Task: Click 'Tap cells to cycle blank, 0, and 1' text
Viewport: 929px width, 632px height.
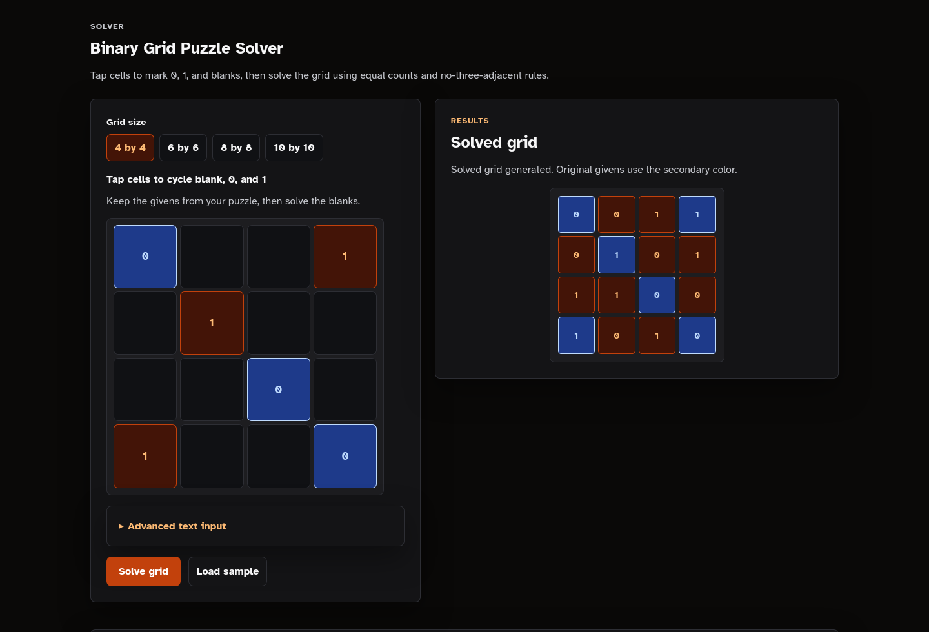Action: tap(186, 179)
